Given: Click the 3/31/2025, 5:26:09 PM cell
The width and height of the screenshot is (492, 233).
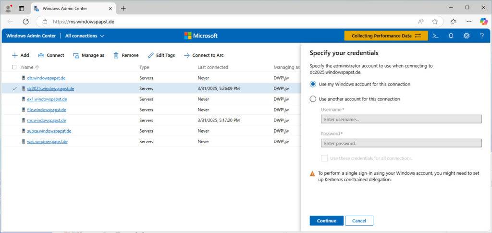Looking at the screenshot, I should tap(219, 88).
